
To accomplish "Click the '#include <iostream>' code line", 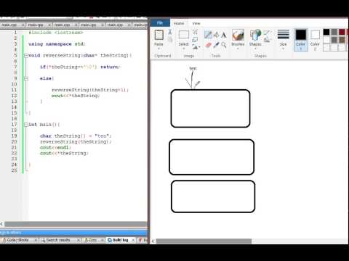I will (x=56, y=33).
